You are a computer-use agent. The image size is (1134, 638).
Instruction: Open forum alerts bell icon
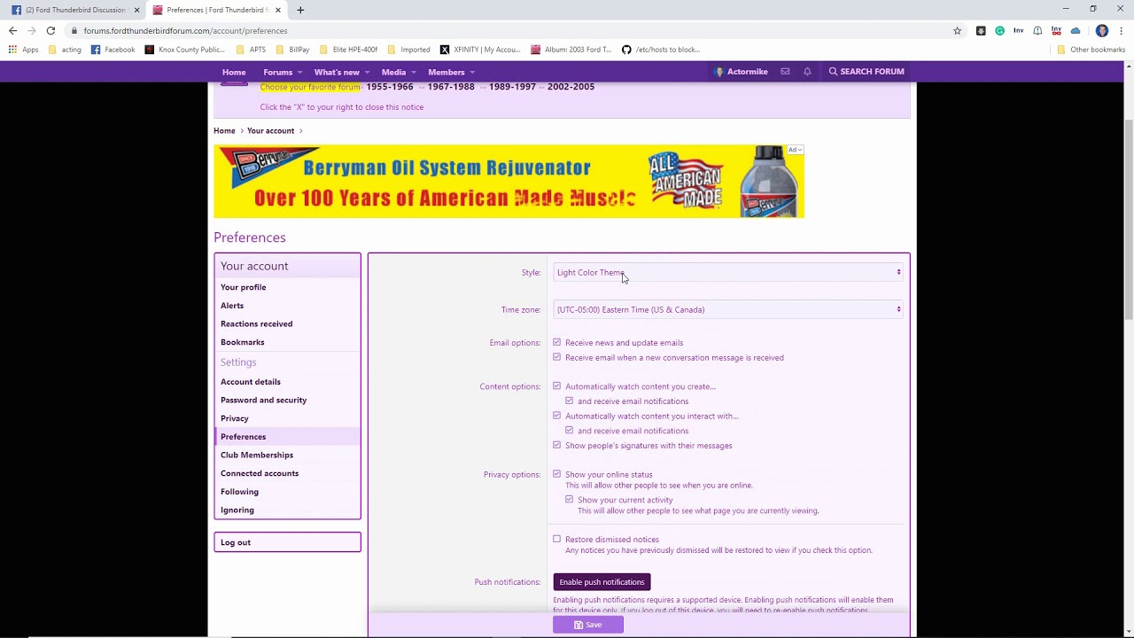coord(807,72)
